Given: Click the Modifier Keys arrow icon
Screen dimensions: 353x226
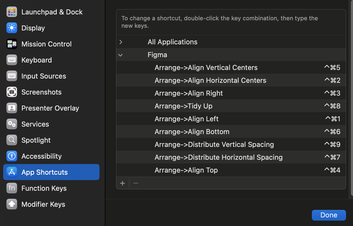Looking at the screenshot, I should pos(12,204).
